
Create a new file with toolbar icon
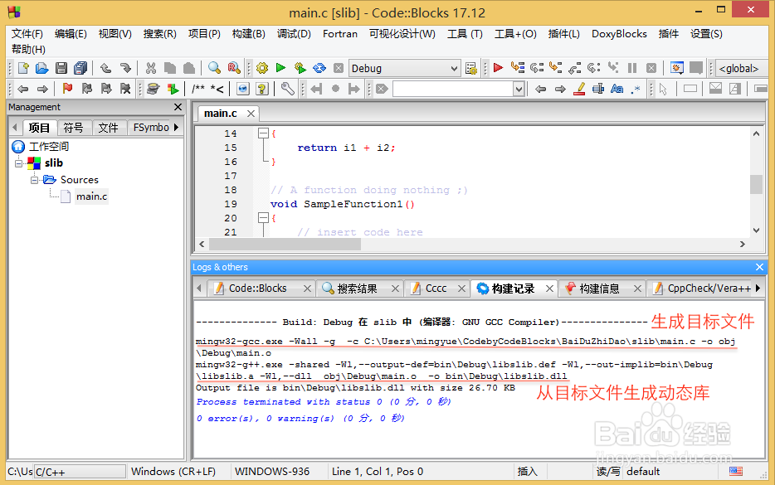pos(23,68)
